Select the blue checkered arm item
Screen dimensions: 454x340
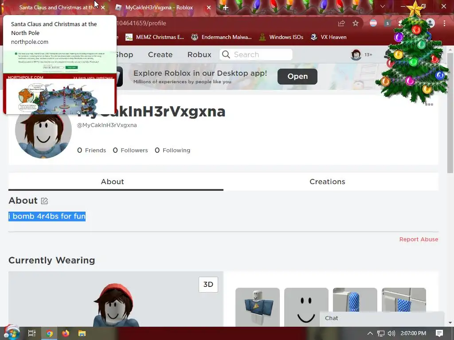355,300
